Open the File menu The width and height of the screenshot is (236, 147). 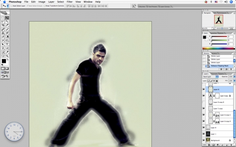[x=26, y=2]
